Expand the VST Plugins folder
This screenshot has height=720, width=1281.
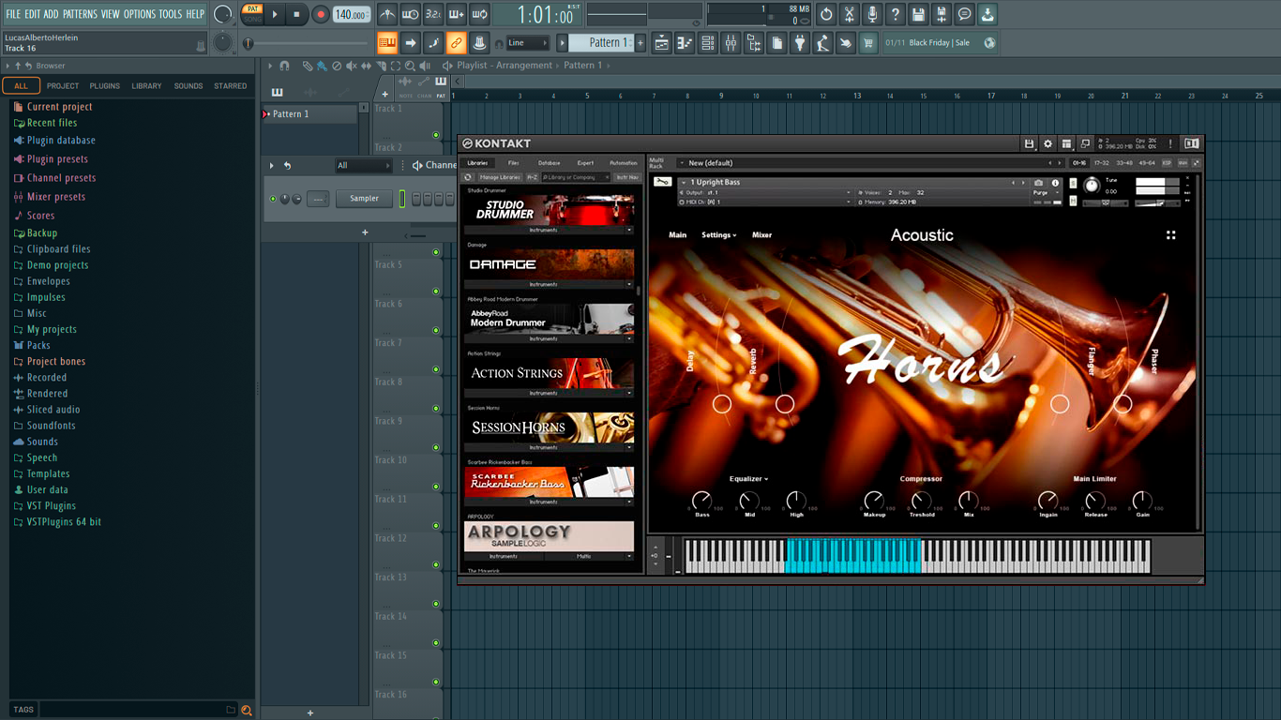click(52, 505)
